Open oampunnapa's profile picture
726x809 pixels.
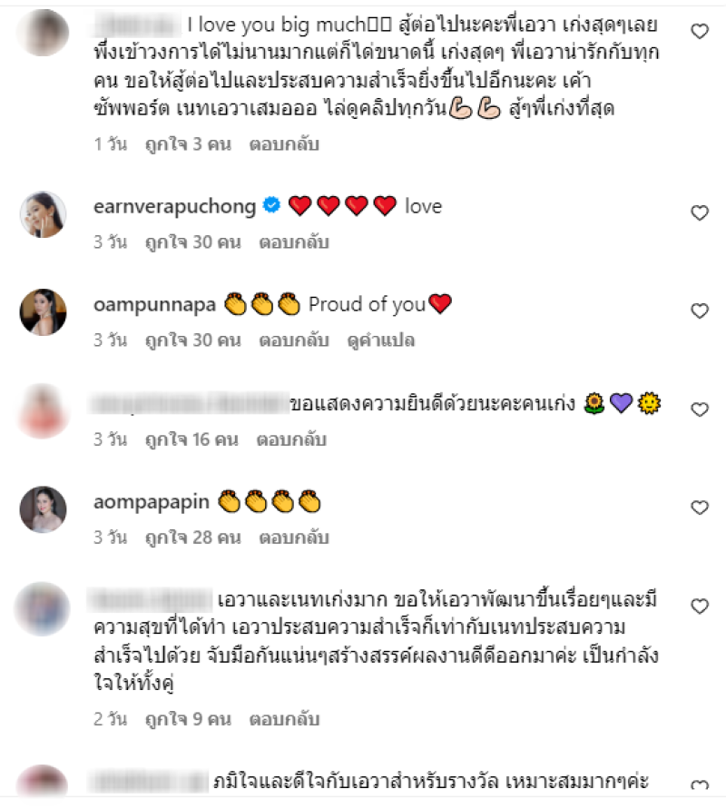pyautogui.click(x=44, y=312)
